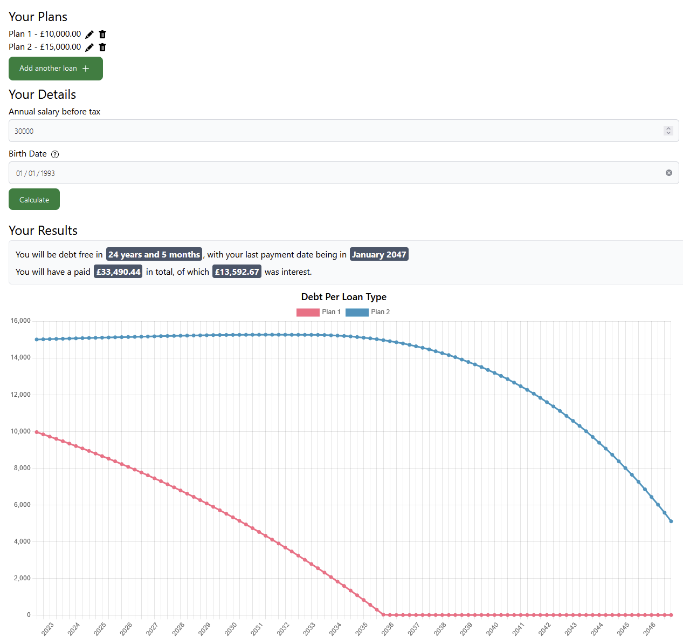Delete Plan 1 with the trash icon
The width and height of the screenshot is (683, 644).
(x=102, y=34)
